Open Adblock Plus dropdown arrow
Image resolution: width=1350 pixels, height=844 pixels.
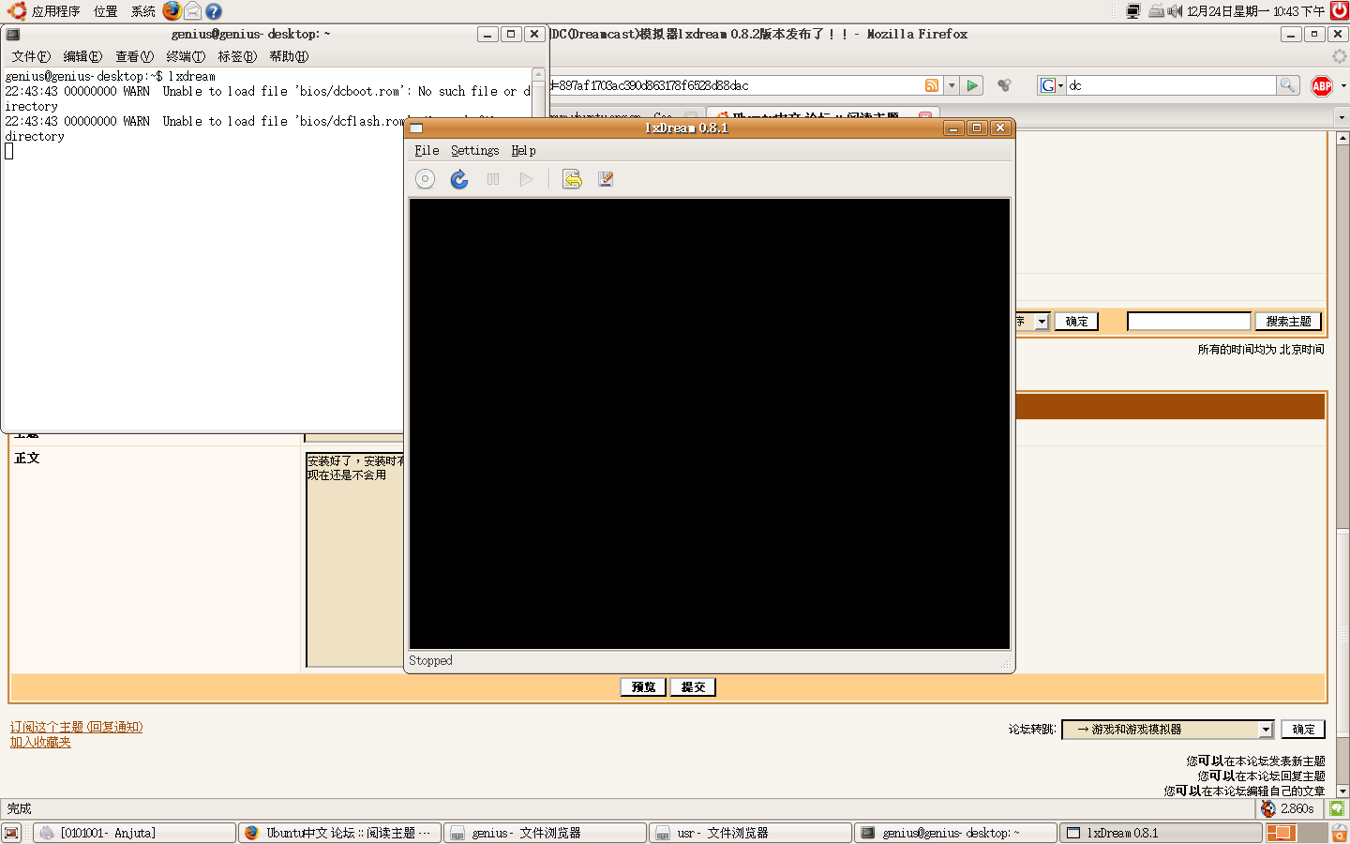(1343, 85)
